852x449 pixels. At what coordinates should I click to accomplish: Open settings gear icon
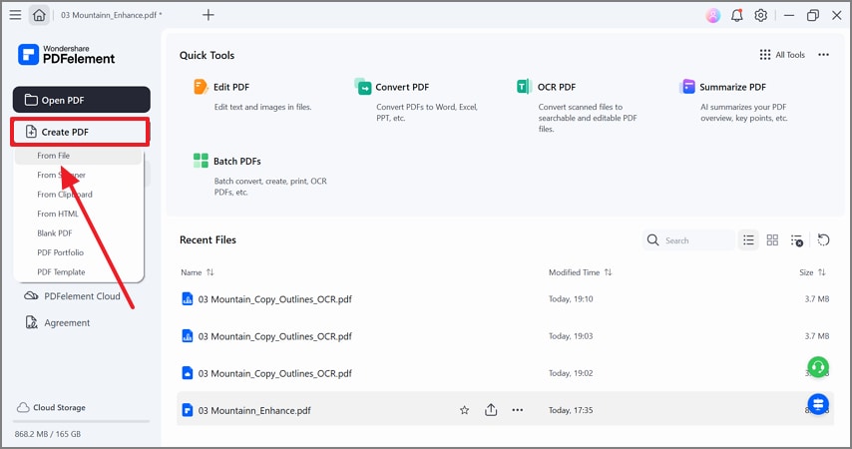(760, 15)
